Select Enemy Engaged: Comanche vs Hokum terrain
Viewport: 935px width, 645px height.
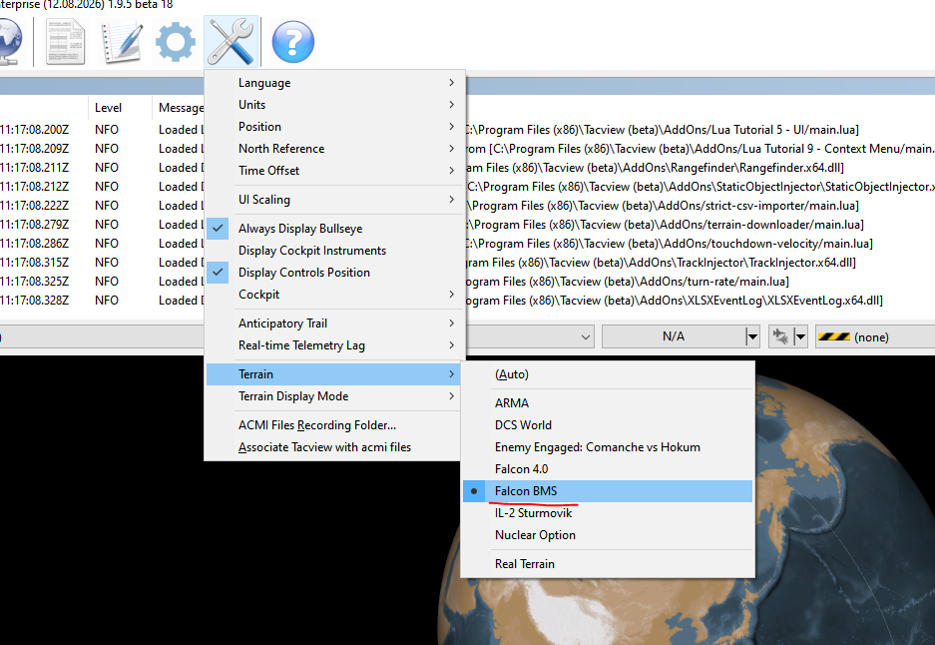click(607, 447)
